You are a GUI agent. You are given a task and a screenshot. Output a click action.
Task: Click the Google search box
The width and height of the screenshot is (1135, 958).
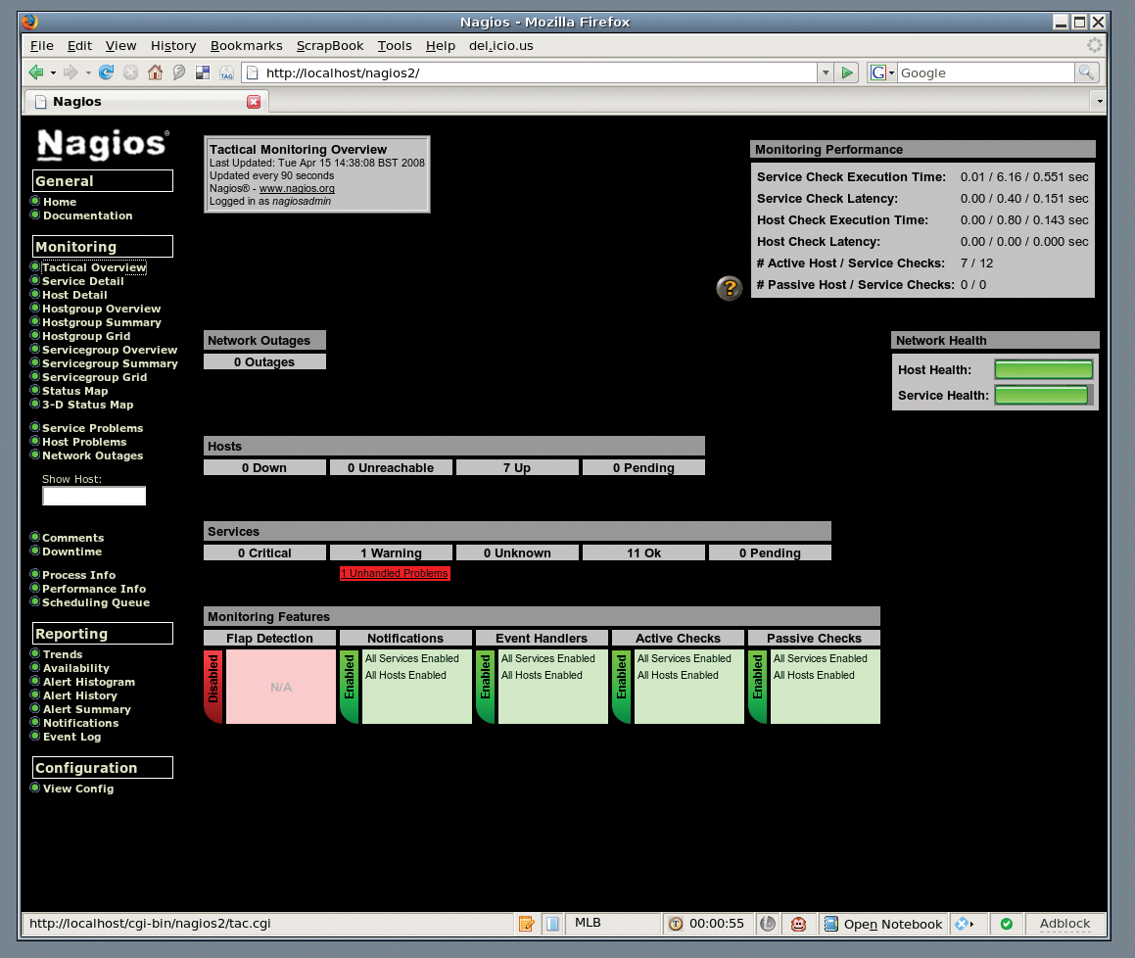tap(986, 72)
